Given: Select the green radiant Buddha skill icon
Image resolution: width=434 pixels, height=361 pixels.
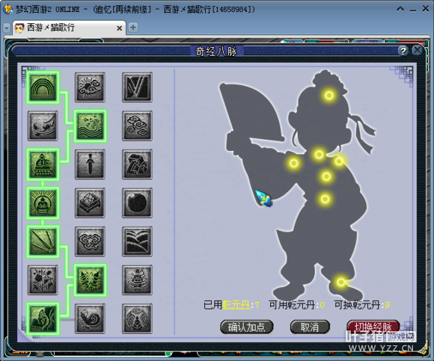Looking at the screenshot, I should point(43,203).
